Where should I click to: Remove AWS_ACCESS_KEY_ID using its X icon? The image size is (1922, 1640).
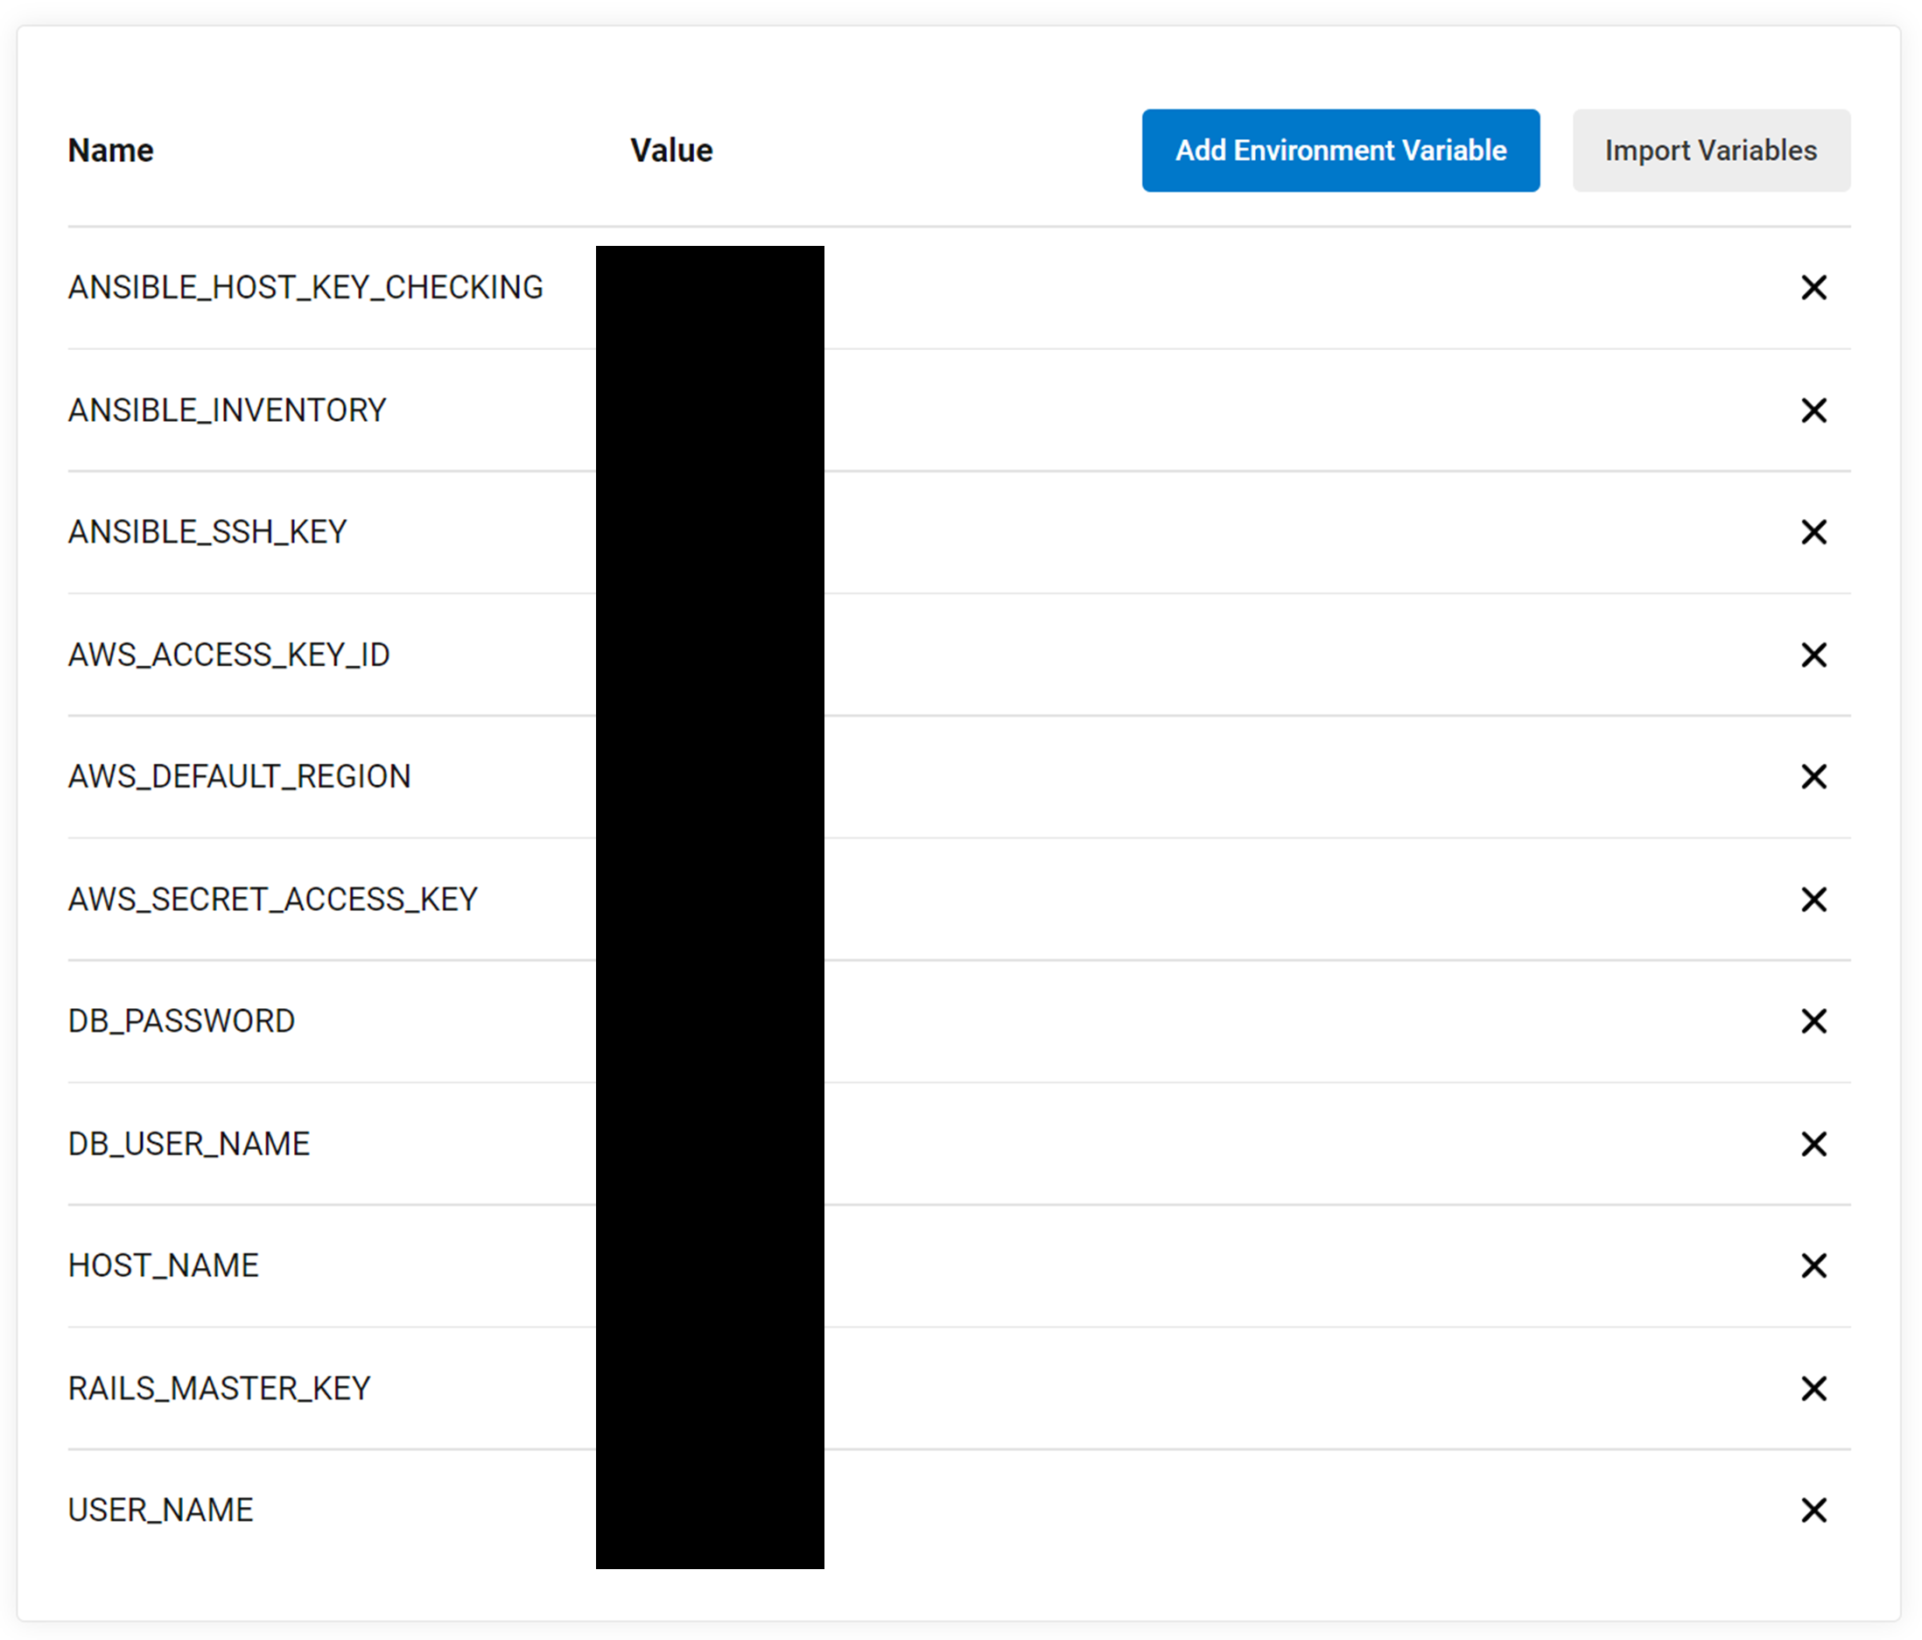pos(1813,655)
